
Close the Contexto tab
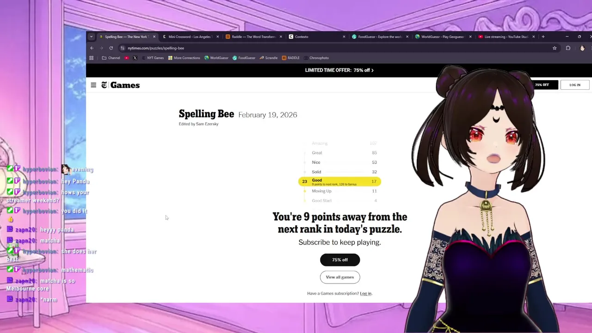tap(344, 37)
